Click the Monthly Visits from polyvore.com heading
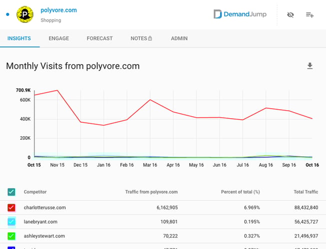 (73, 66)
